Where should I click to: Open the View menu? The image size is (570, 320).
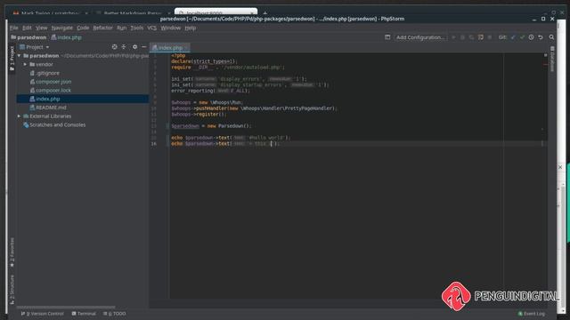[x=42, y=28]
